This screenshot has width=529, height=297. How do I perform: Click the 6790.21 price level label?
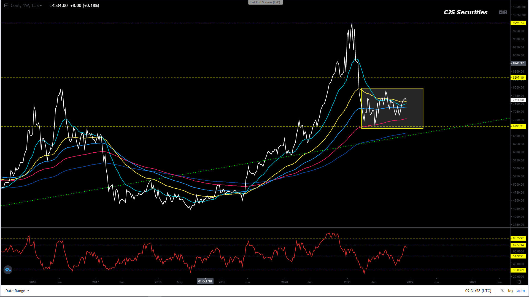(x=518, y=127)
